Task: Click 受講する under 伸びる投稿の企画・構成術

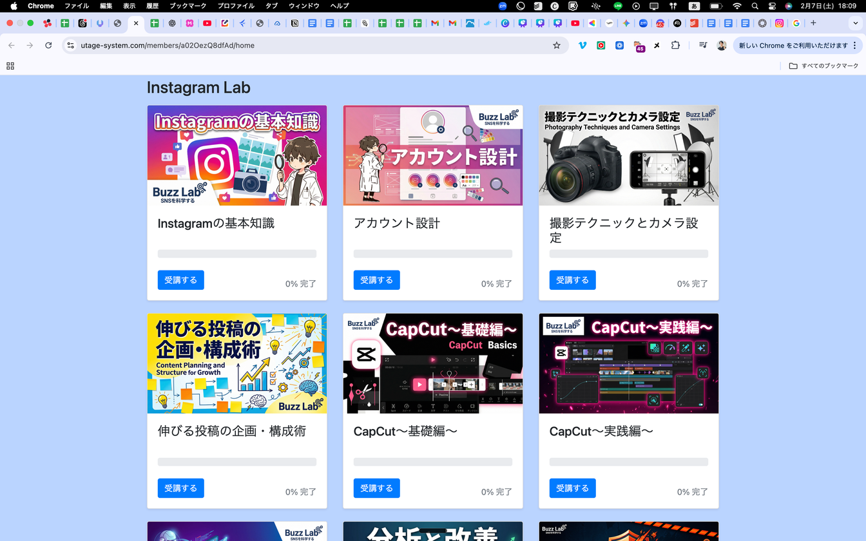Action: (181, 488)
